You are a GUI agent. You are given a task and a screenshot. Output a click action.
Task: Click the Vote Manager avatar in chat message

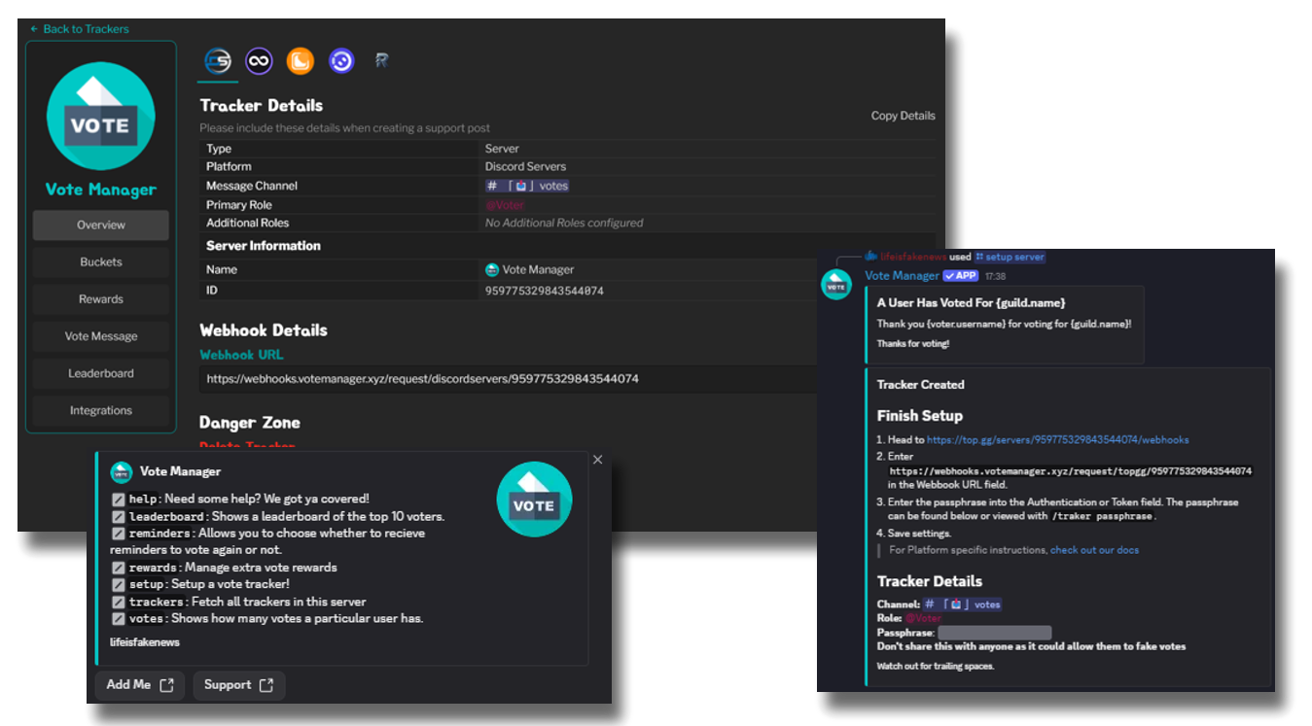[x=836, y=285]
